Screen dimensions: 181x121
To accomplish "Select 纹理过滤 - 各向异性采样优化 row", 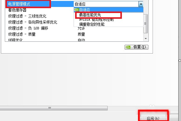I will 39,22.
